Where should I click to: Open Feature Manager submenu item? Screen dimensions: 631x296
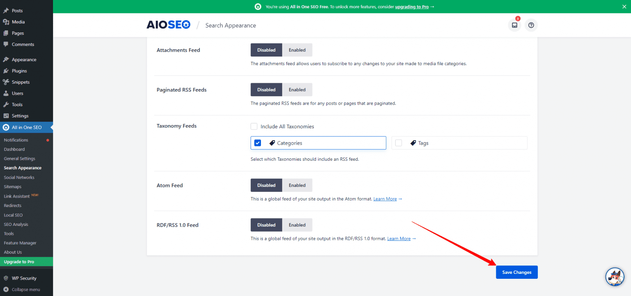point(20,243)
